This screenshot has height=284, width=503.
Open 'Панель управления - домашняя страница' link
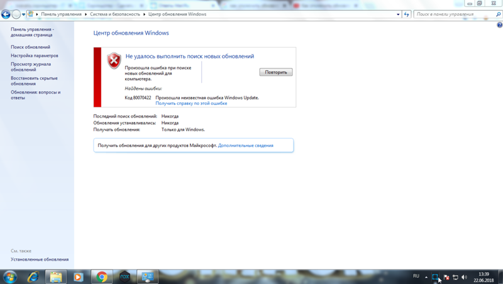(x=32, y=32)
